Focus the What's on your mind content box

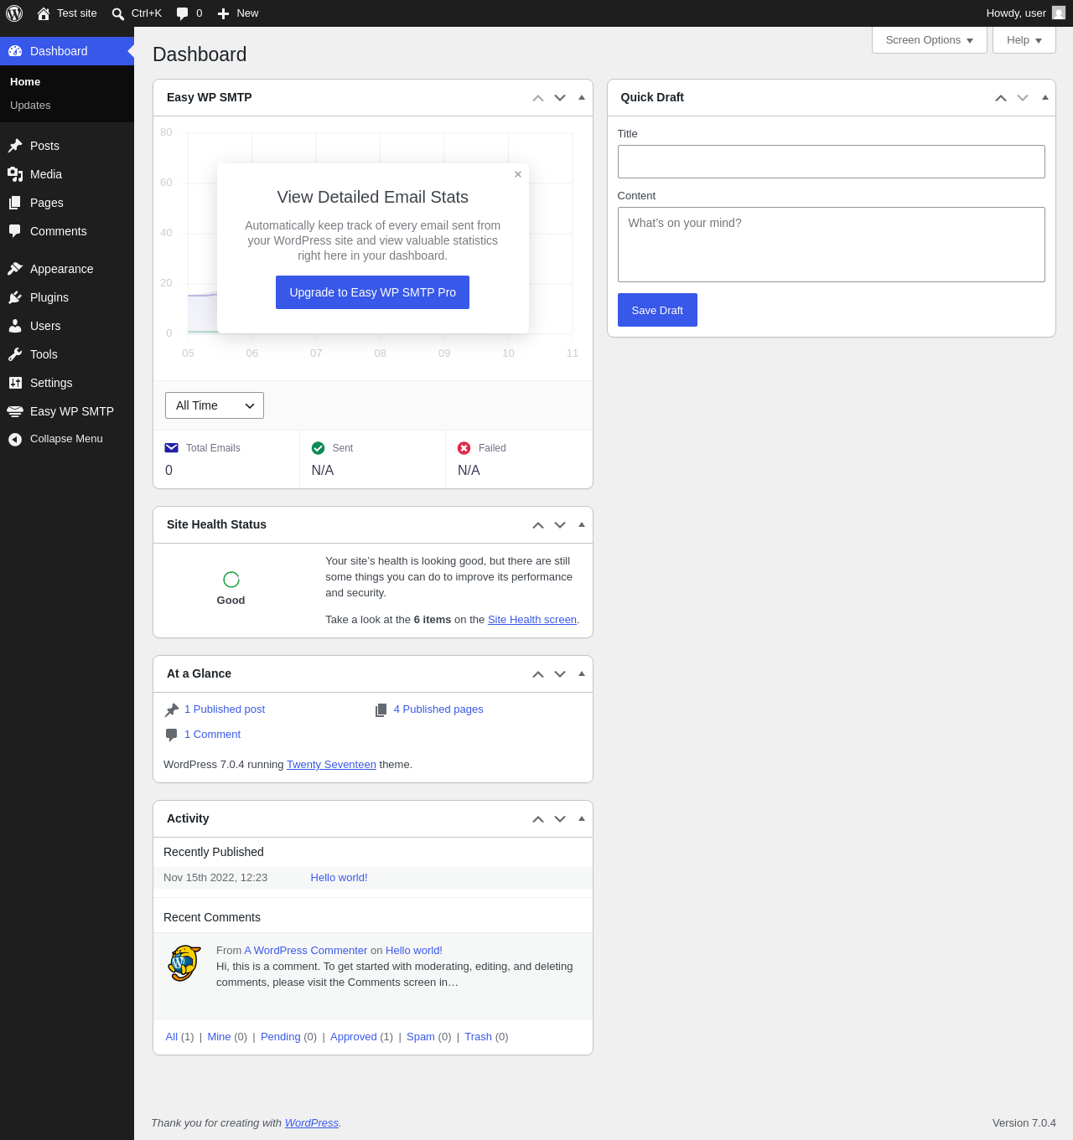coord(832,245)
